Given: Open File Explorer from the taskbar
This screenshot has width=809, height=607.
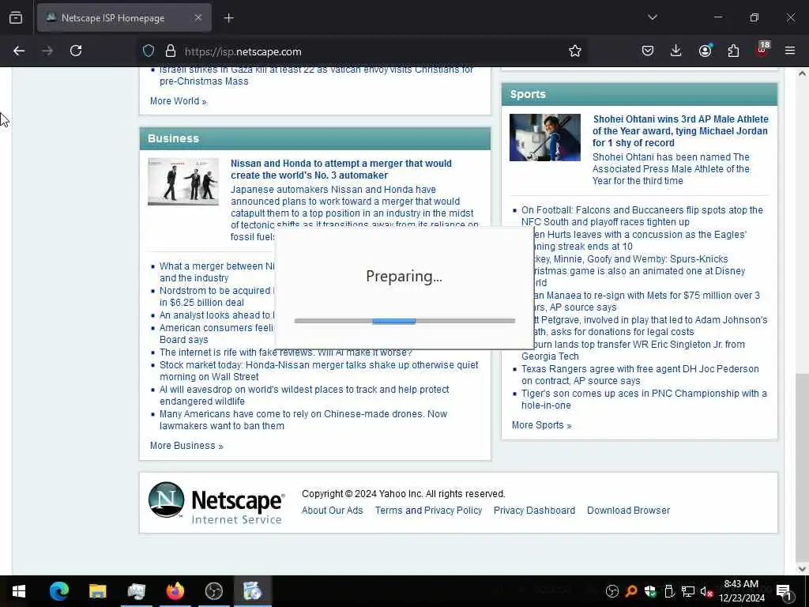Looking at the screenshot, I should click(97, 591).
